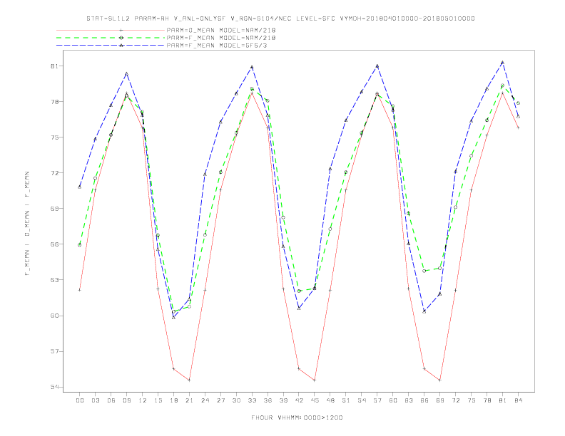This screenshot has height=436, width=565.
Task: Click the blue GFS triangle marker at hour 24
Action: pyautogui.click(x=205, y=175)
